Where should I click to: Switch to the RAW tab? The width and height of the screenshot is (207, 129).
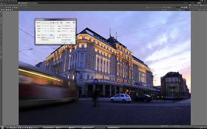204,3
